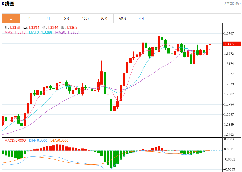Click the MA10 indicator label

pos(40,32)
